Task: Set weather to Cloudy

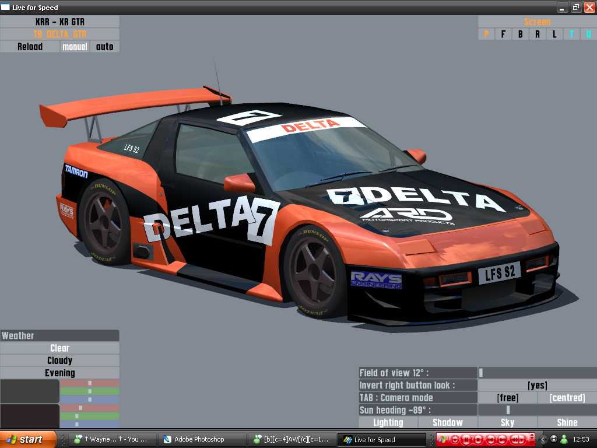Action: pyautogui.click(x=60, y=360)
